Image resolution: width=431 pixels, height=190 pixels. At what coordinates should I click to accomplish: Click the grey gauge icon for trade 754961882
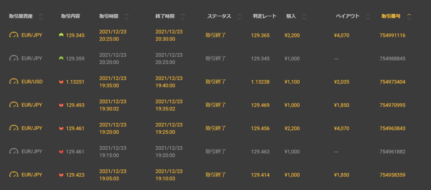[x=14, y=152]
